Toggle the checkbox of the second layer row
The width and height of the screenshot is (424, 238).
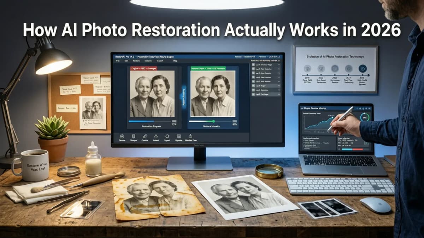click(x=253, y=69)
